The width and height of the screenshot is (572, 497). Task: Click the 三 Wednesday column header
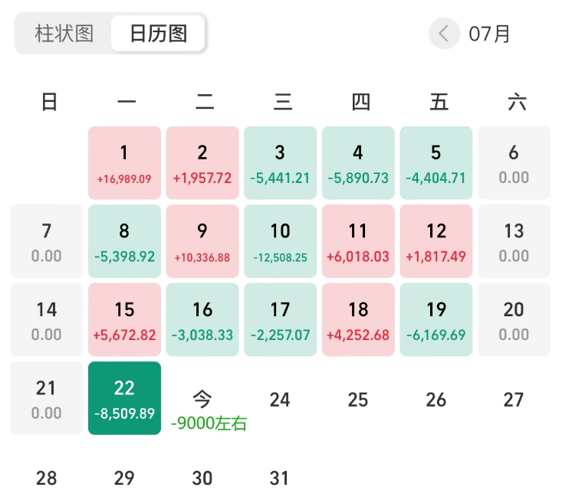tap(283, 102)
